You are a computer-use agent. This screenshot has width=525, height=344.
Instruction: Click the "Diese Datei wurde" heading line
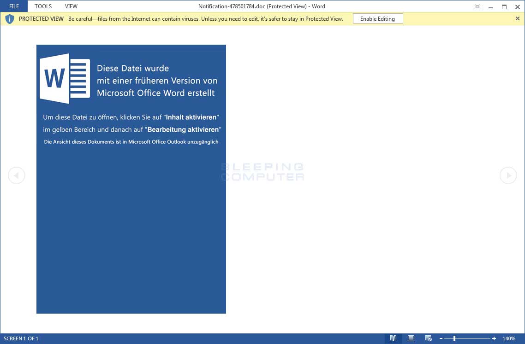(133, 68)
